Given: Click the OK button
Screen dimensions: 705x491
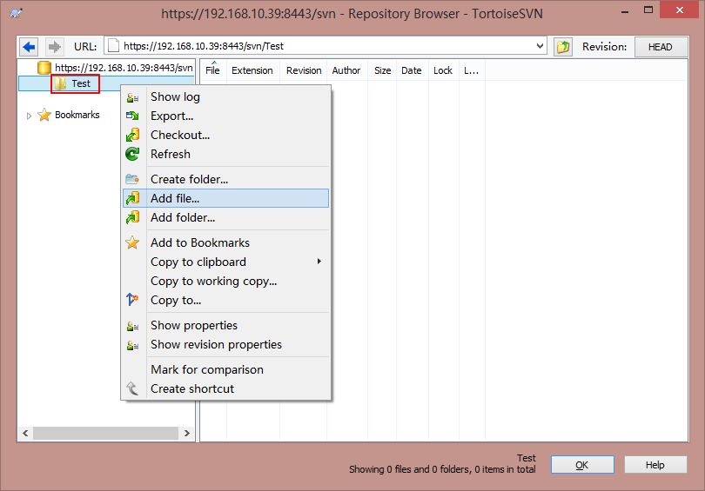Looking at the screenshot, I should tap(582, 465).
